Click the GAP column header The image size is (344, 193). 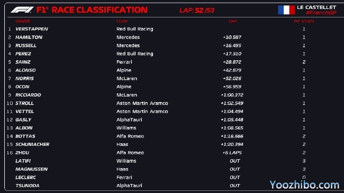click(233, 21)
